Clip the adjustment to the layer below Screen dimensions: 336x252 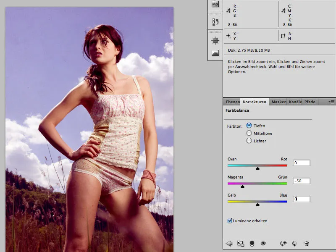[x=252, y=244]
